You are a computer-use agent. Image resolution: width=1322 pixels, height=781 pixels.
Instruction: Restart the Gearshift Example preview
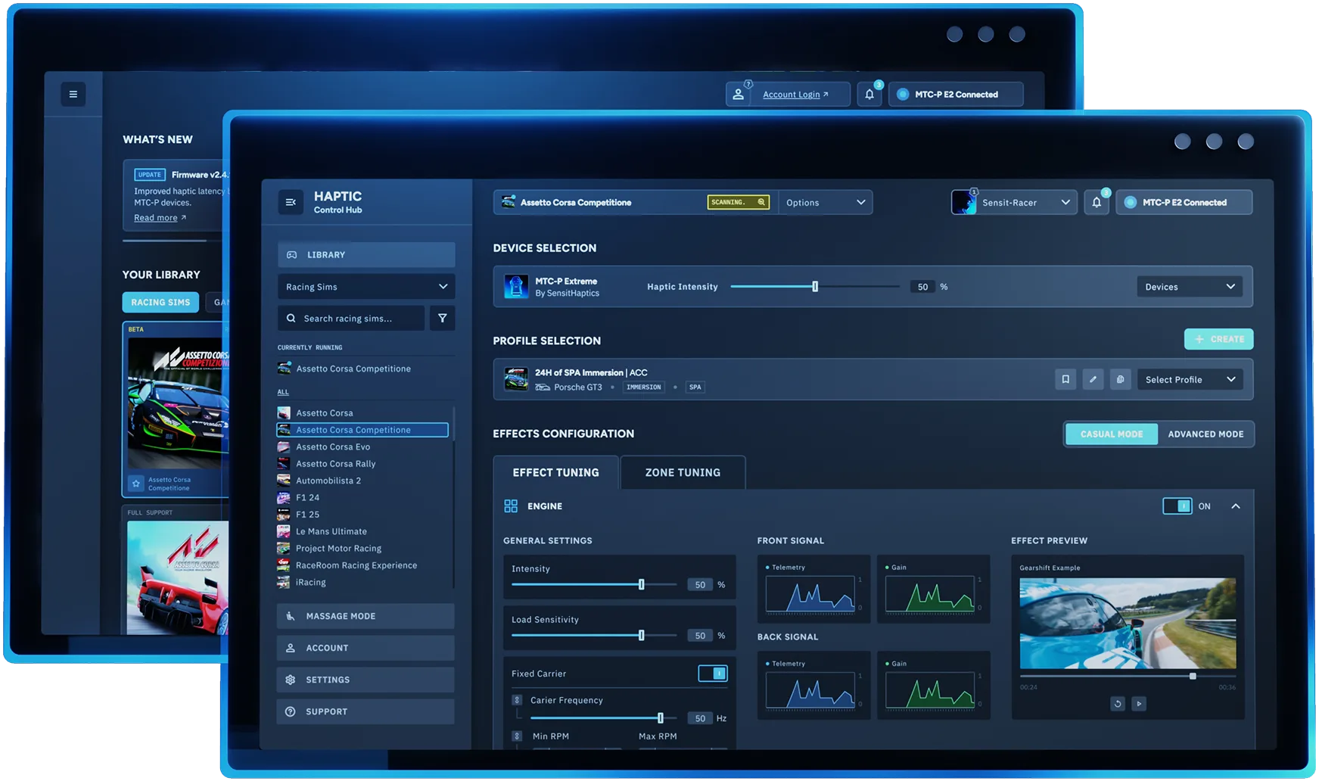pyautogui.click(x=1118, y=704)
